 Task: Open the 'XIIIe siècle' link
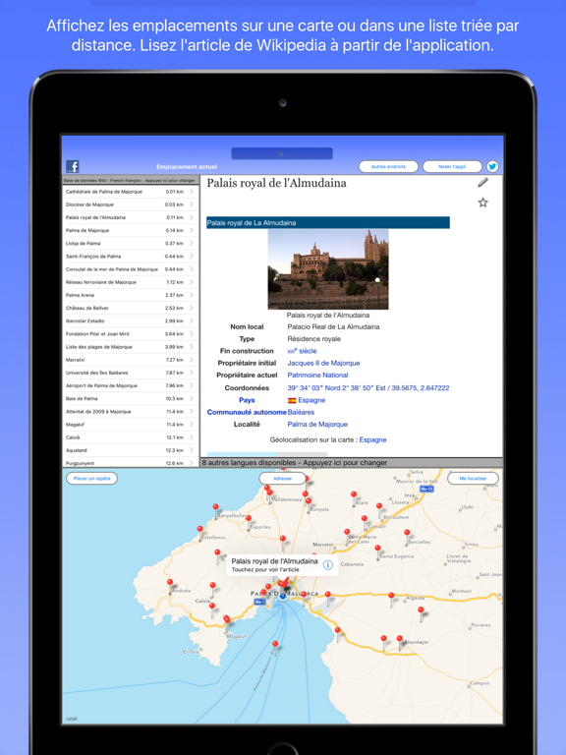pos(302,351)
